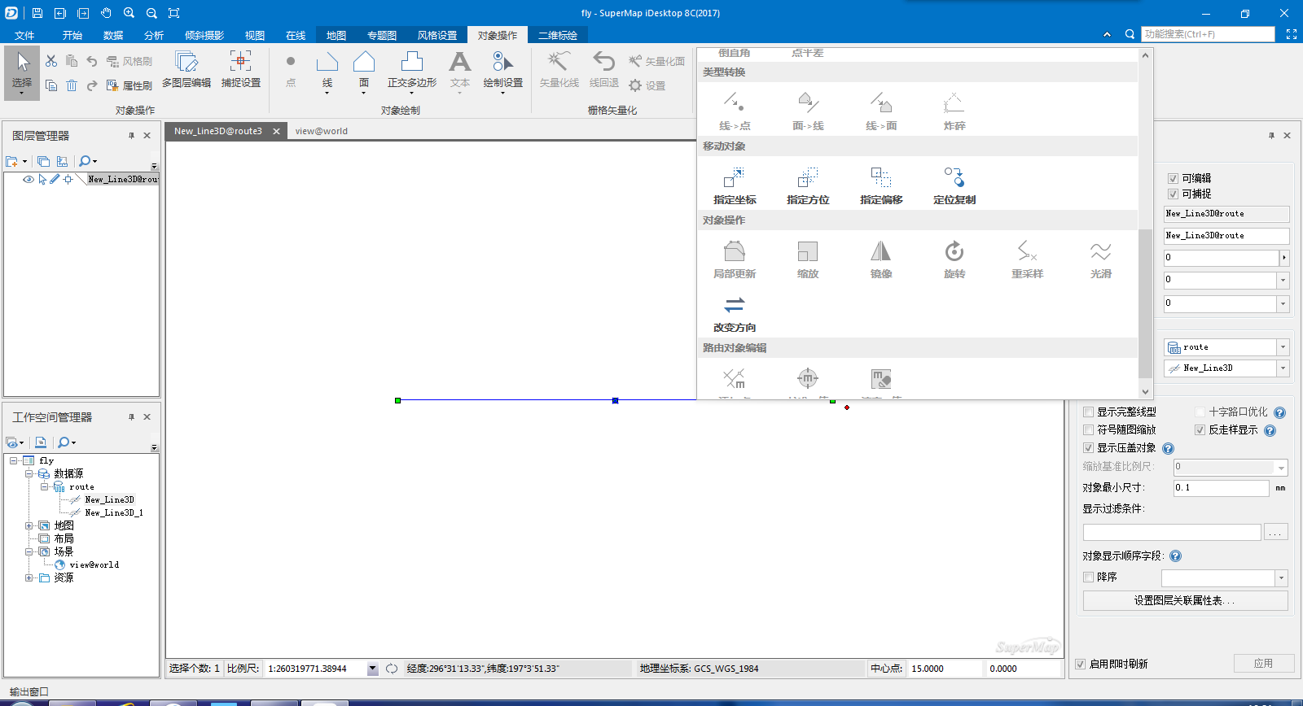Close the New_Line3D@route3 tab
Viewport: 1303px width, 706px height.
pyautogui.click(x=276, y=131)
